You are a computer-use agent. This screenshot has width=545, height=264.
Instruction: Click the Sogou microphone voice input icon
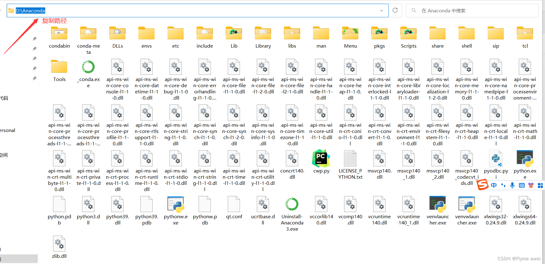point(512,185)
